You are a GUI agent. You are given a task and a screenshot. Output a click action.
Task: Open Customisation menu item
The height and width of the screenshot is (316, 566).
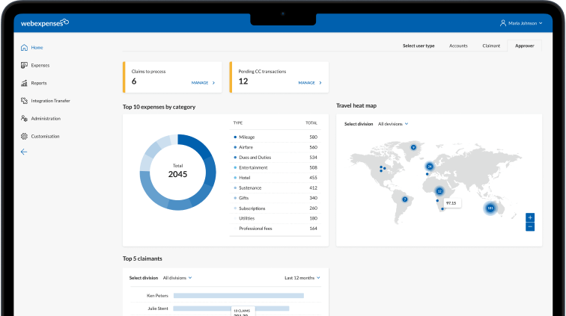[45, 136]
